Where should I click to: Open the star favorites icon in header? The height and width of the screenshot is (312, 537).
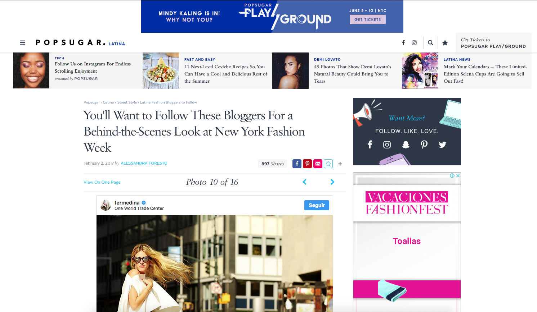(445, 43)
